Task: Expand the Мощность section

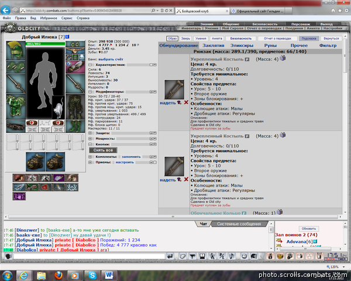Action: point(90,139)
